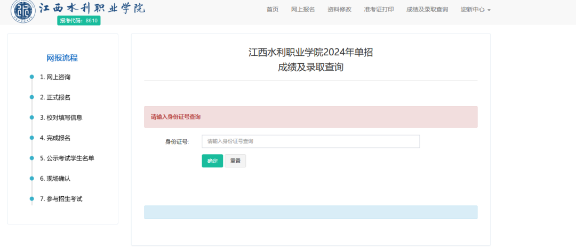576x252 pixels.
Task: Select step 3. 校对填写信息
Action: coord(61,118)
